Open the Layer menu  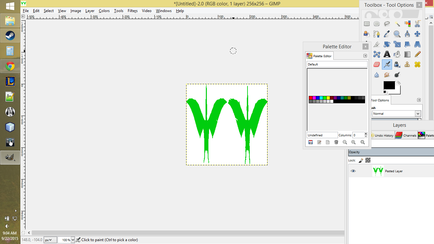(90, 11)
